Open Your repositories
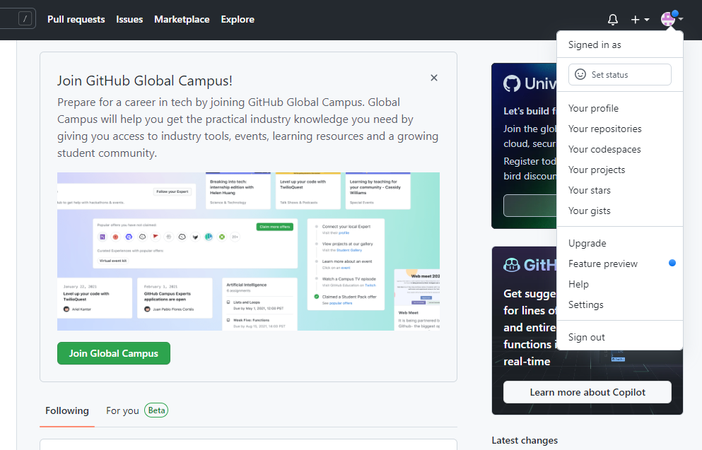The width and height of the screenshot is (702, 450). tap(619, 129)
